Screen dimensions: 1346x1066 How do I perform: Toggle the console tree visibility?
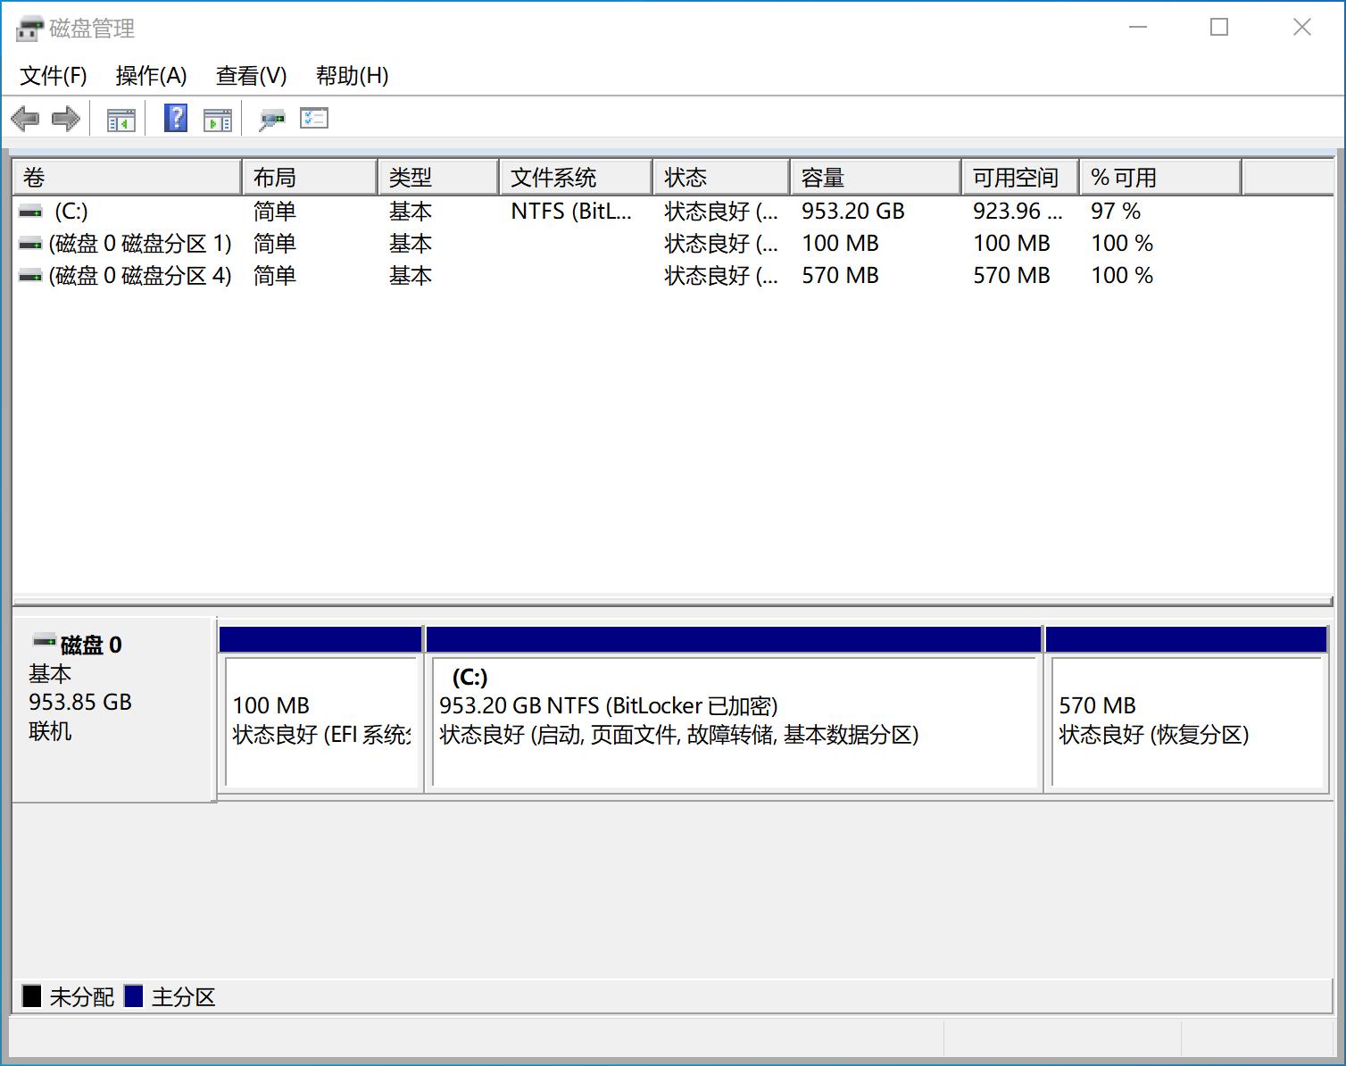pos(122,118)
